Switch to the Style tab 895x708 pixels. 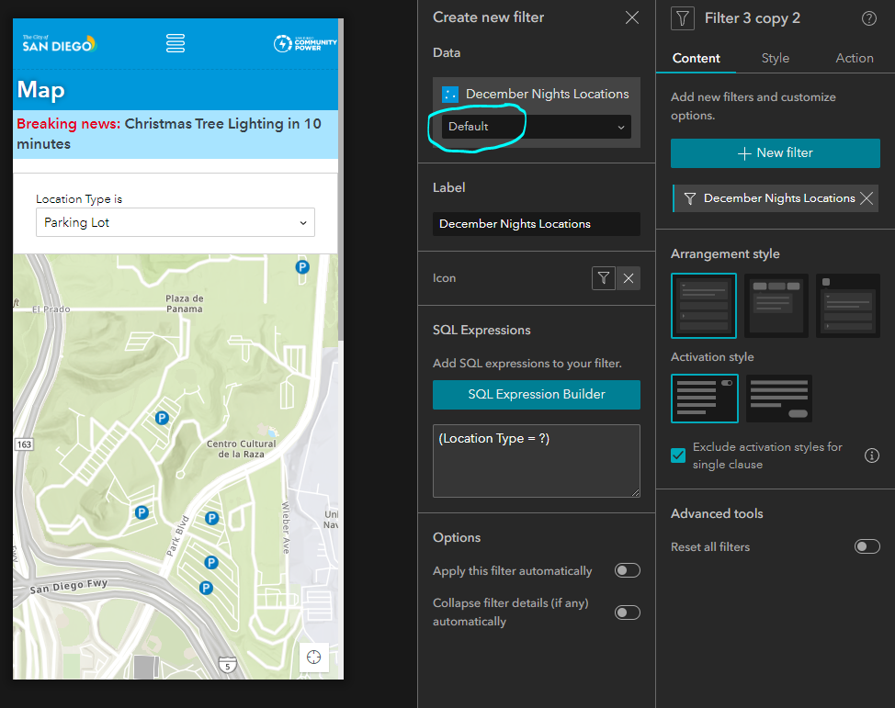[x=775, y=58]
